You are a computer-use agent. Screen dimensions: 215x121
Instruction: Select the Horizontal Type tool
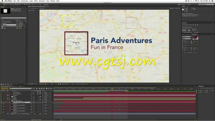tap(20, 4)
